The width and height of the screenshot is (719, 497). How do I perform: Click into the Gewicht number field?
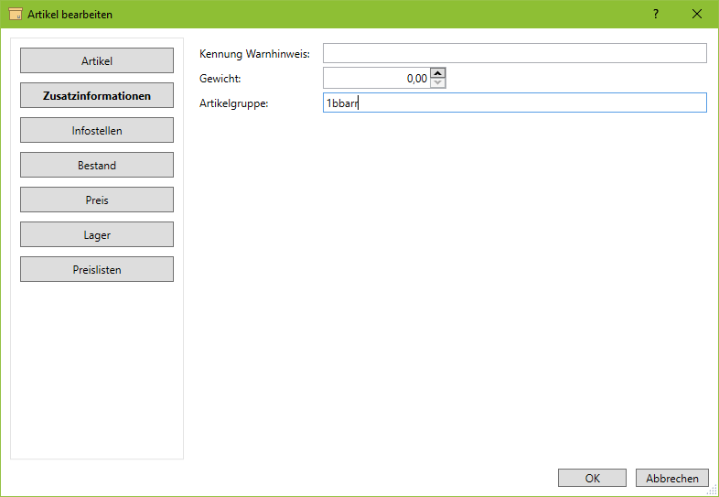375,79
